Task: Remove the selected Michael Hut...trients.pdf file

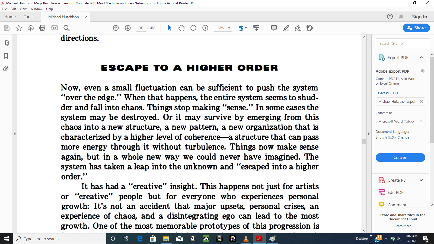Action: coord(422,101)
